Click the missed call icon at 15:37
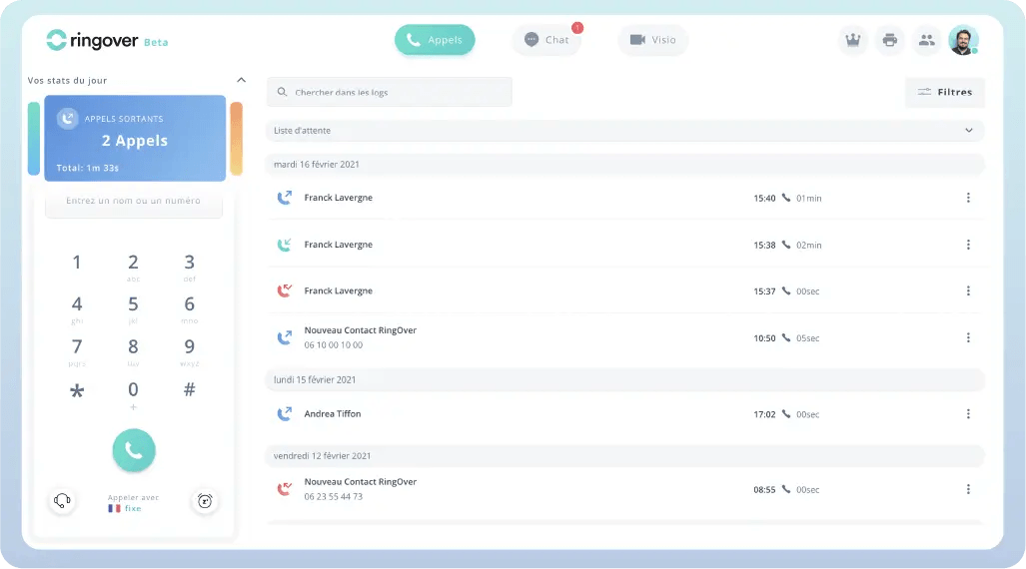This screenshot has width=1026, height=569. click(x=284, y=290)
